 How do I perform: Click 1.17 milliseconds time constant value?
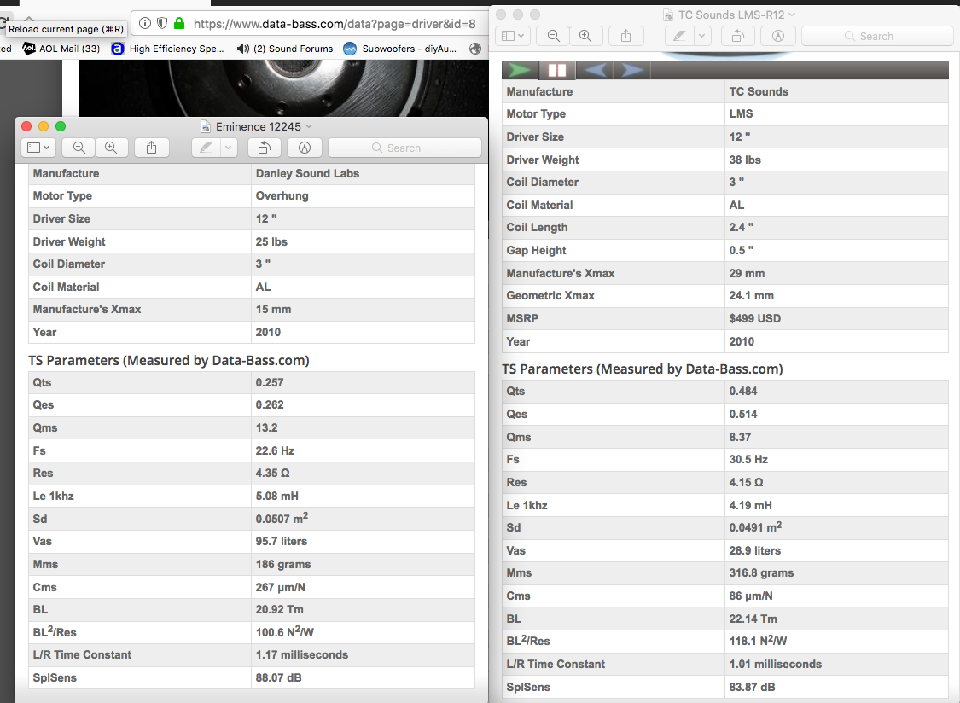pos(302,654)
